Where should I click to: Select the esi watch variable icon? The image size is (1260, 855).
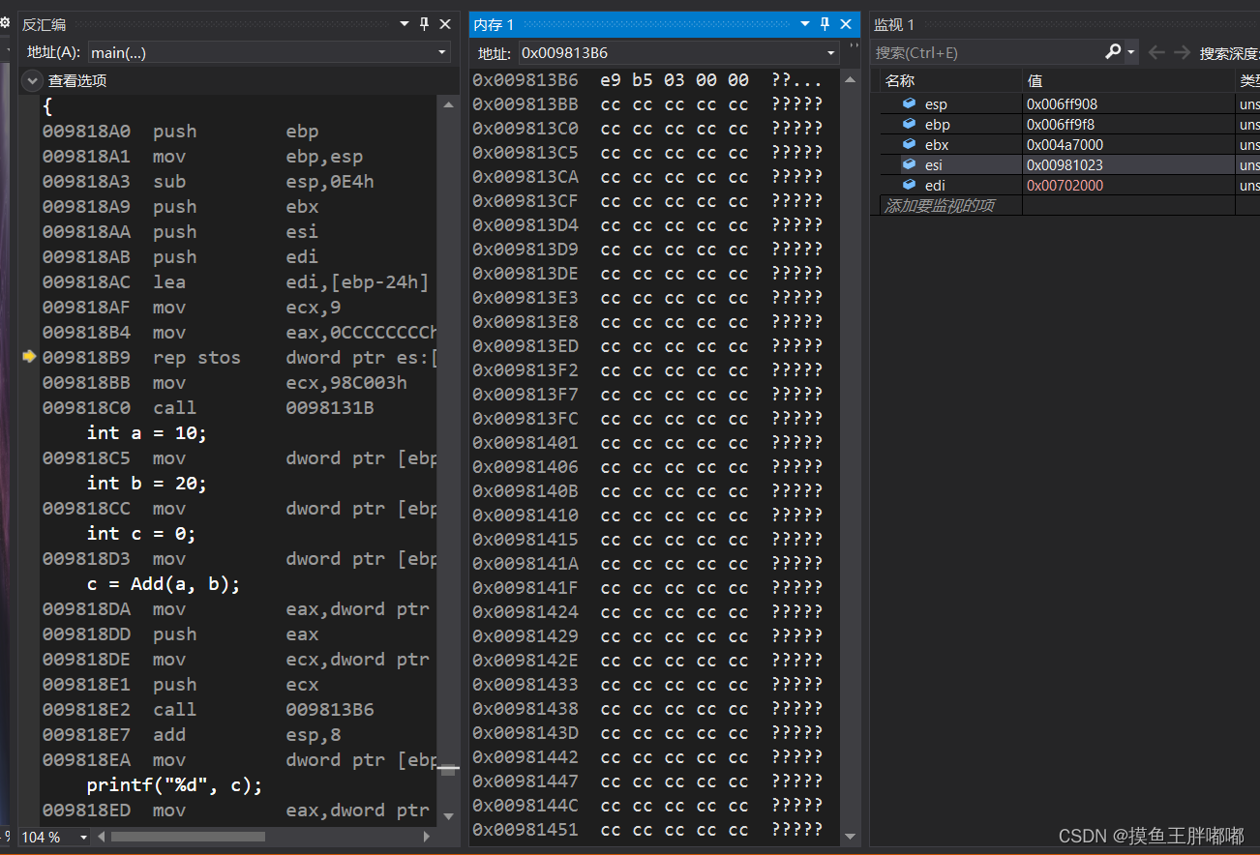point(909,164)
